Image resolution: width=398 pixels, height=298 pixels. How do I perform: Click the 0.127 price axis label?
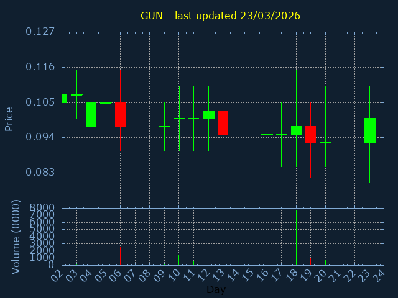(40, 32)
